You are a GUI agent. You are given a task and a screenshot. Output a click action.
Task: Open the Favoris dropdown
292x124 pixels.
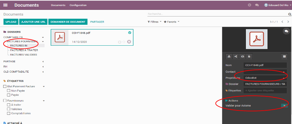point(171,22)
